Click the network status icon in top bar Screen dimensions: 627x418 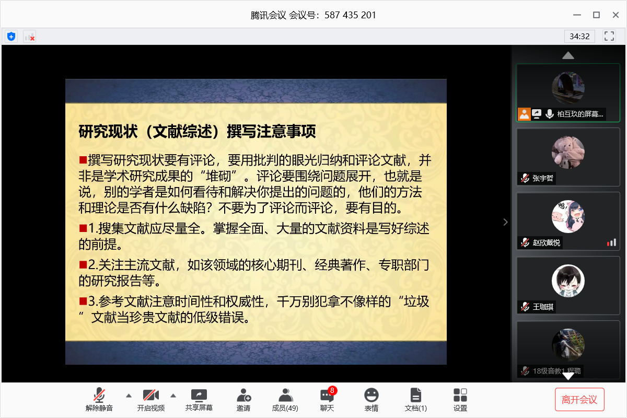point(29,36)
